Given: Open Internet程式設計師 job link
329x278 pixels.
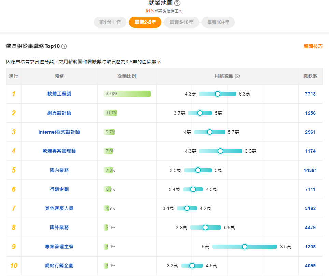Looking at the screenshot, I should [x=59, y=132].
